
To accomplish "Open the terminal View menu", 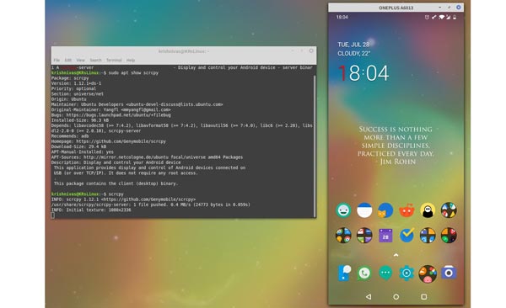I will pyautogui.click(x=80, y=61).
